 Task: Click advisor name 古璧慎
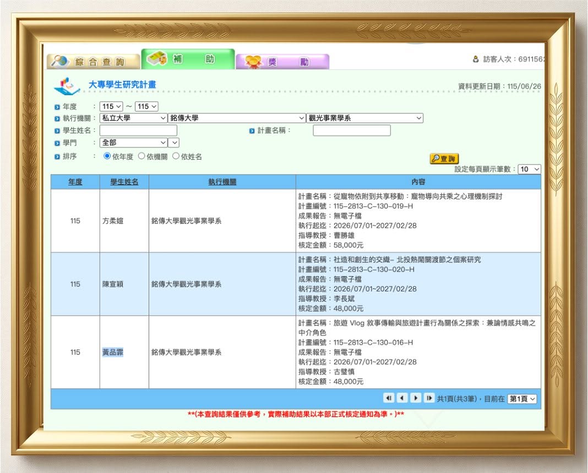(344, 371)
